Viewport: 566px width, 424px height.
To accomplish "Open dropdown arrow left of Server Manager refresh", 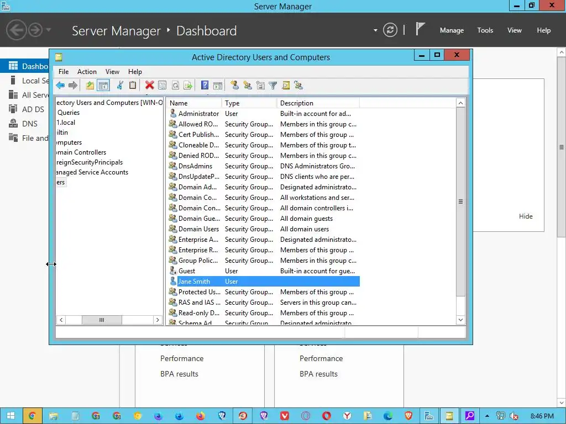I will tap(375, 30).
